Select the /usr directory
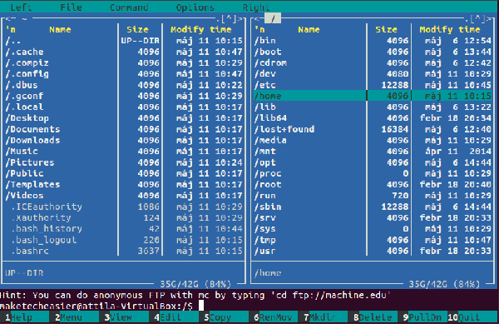The height and width of the screenshot is (324, 499). pos(373,251)
